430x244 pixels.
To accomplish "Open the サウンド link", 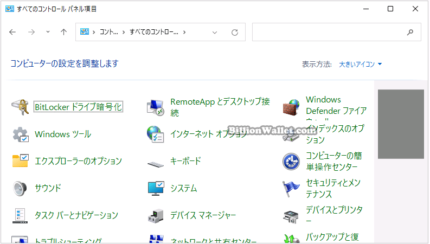I will point(48,188).
